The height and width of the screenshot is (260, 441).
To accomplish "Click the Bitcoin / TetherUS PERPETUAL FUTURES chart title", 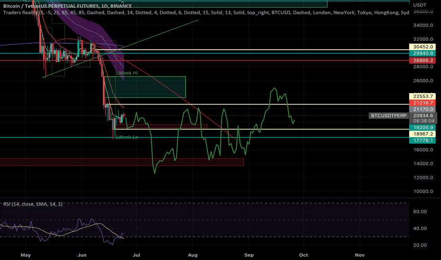I will point(68,6).
